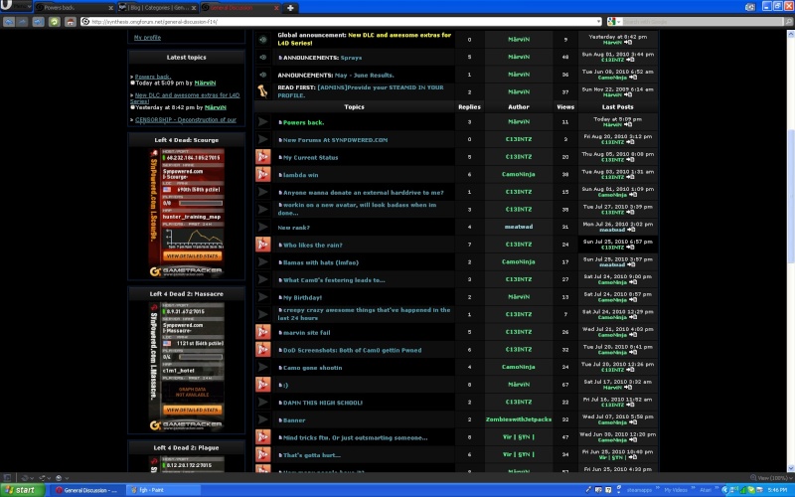Click the sticky pin icon for READ FIRST
This screenshot has height=497, width=795.
point(262,91)
